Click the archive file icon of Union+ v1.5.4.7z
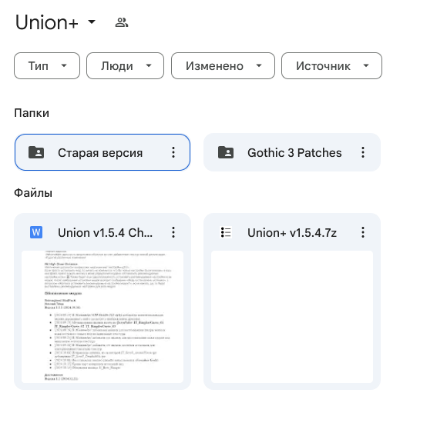 tap(226, 232)
